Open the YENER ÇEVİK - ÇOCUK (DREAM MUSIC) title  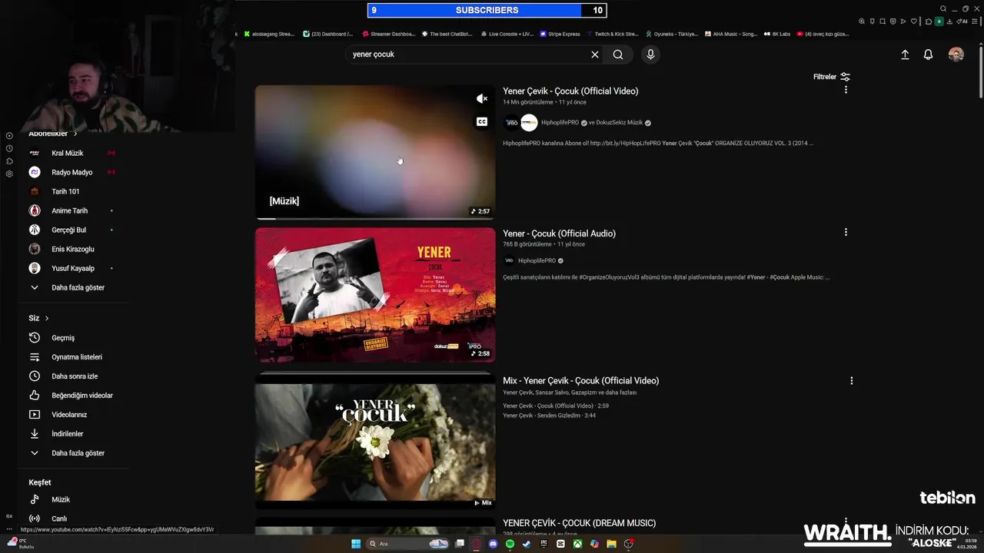click(x=579, y=523)
